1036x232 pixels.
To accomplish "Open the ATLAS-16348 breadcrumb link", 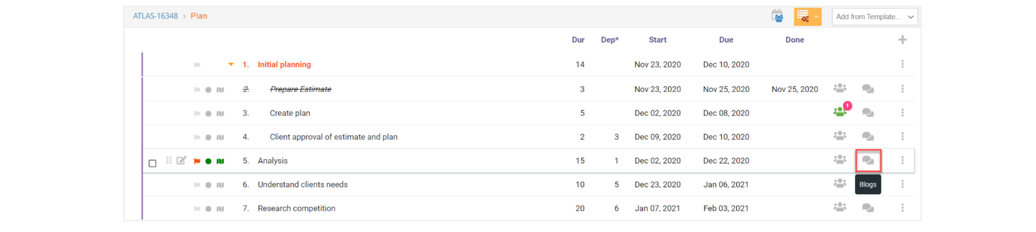I will (155, 16).
